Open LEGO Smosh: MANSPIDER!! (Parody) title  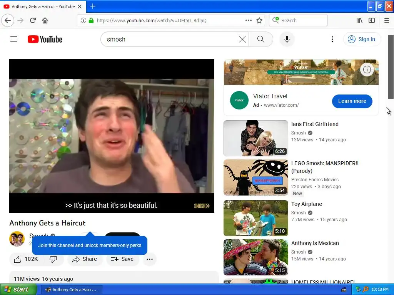(x=325, y=167)
